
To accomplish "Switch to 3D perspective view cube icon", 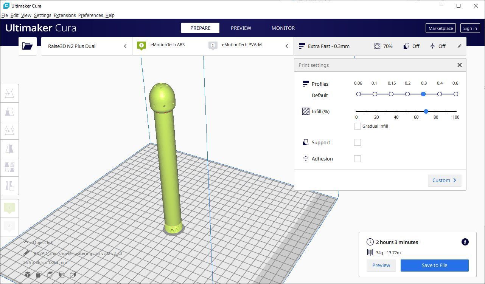I will pyautogui.click(x=28, y=275).
